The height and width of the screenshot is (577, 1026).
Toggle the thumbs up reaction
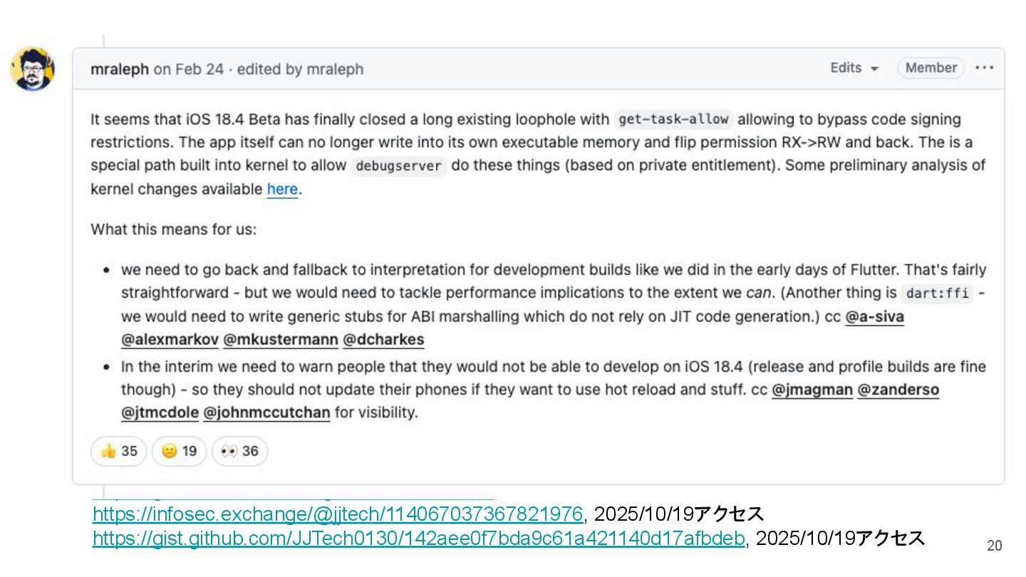click(119, 451)
